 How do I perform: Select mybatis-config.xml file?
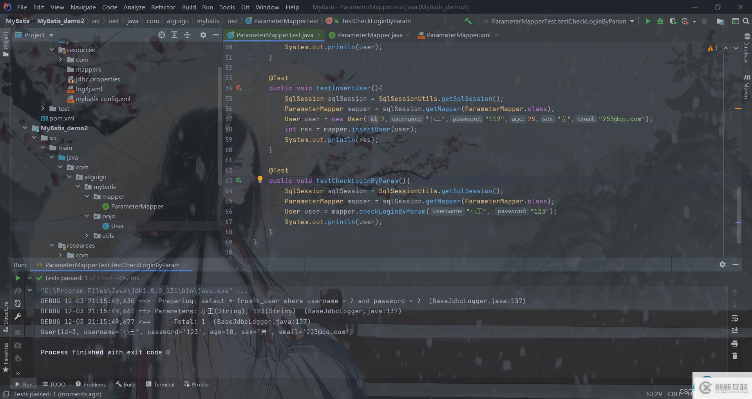pos(103,99)
